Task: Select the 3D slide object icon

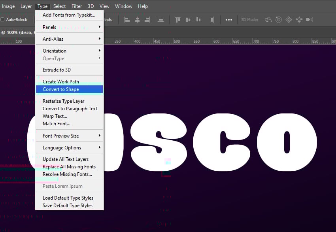Action: click(299, 20)
